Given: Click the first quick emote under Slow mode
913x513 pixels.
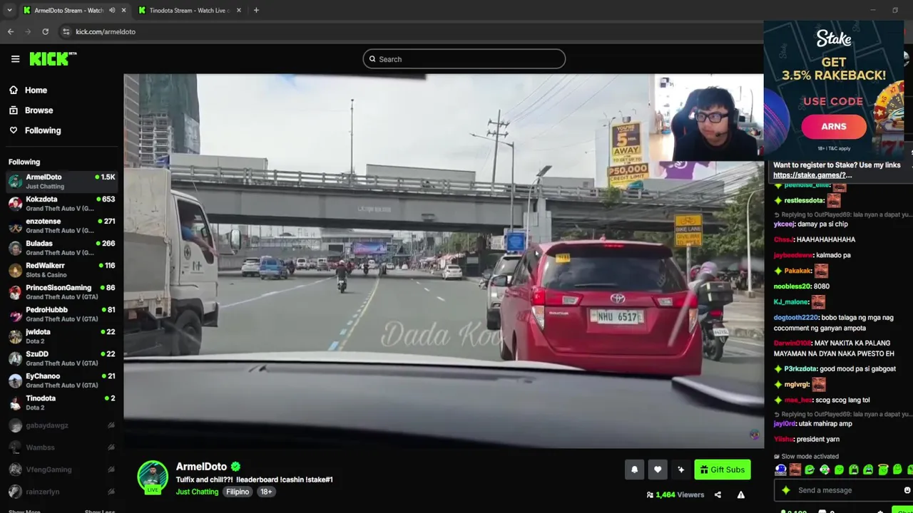Looking at the screenshot, I should tap(781, 470).
